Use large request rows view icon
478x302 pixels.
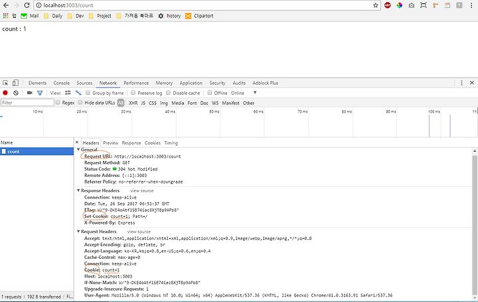pos(68,93)
